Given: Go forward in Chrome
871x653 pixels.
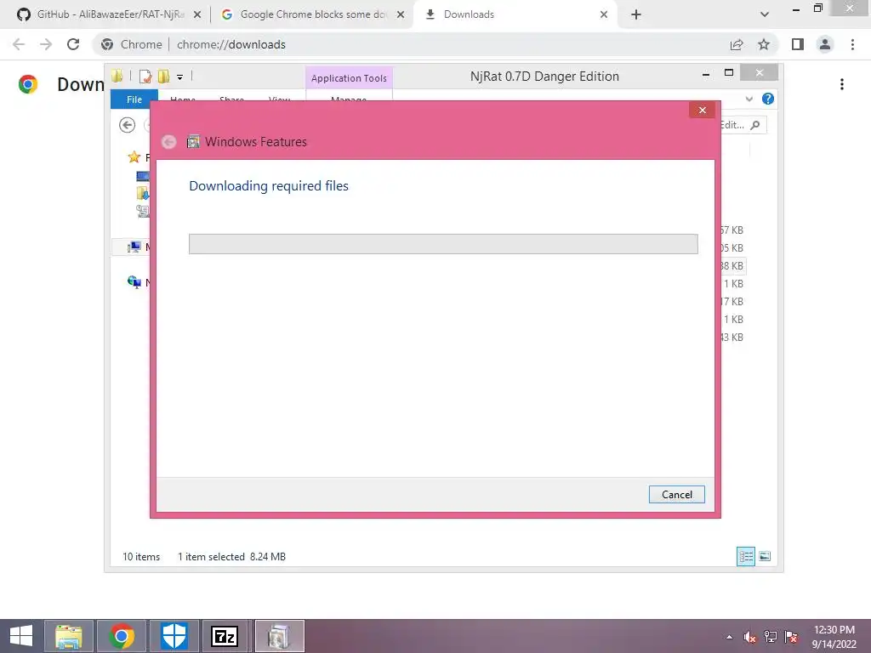Looking at the screenshot, I should [46, 44].
